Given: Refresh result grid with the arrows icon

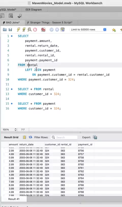Looking at the screenshot, I should [30, 137].
